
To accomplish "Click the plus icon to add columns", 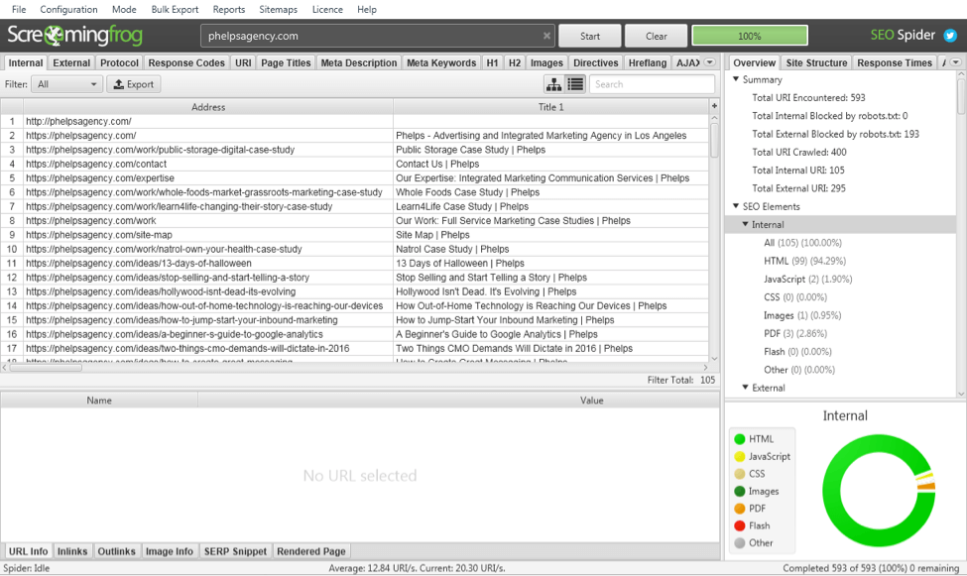I will pos(714,106).
